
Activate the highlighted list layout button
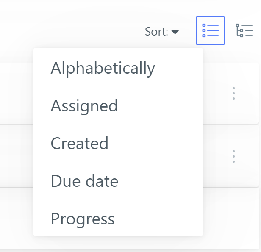tap(210, 30)
